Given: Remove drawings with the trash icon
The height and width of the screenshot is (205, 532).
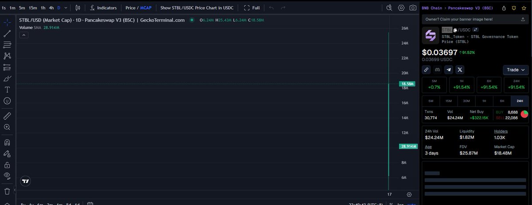Looking at the screenshot, I should [x=7, y=191].
